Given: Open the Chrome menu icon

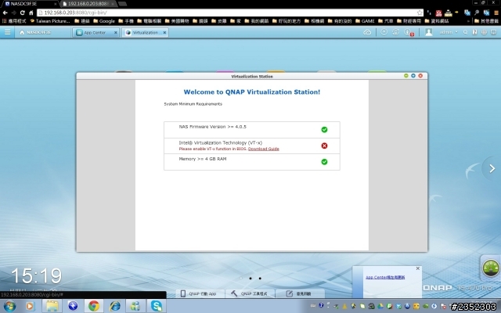Looking at the screenshot, I should coord(496,13).
